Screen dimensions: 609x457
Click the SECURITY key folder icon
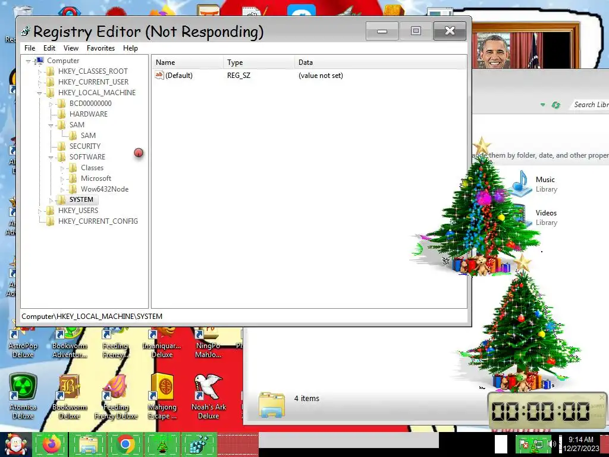61,146
